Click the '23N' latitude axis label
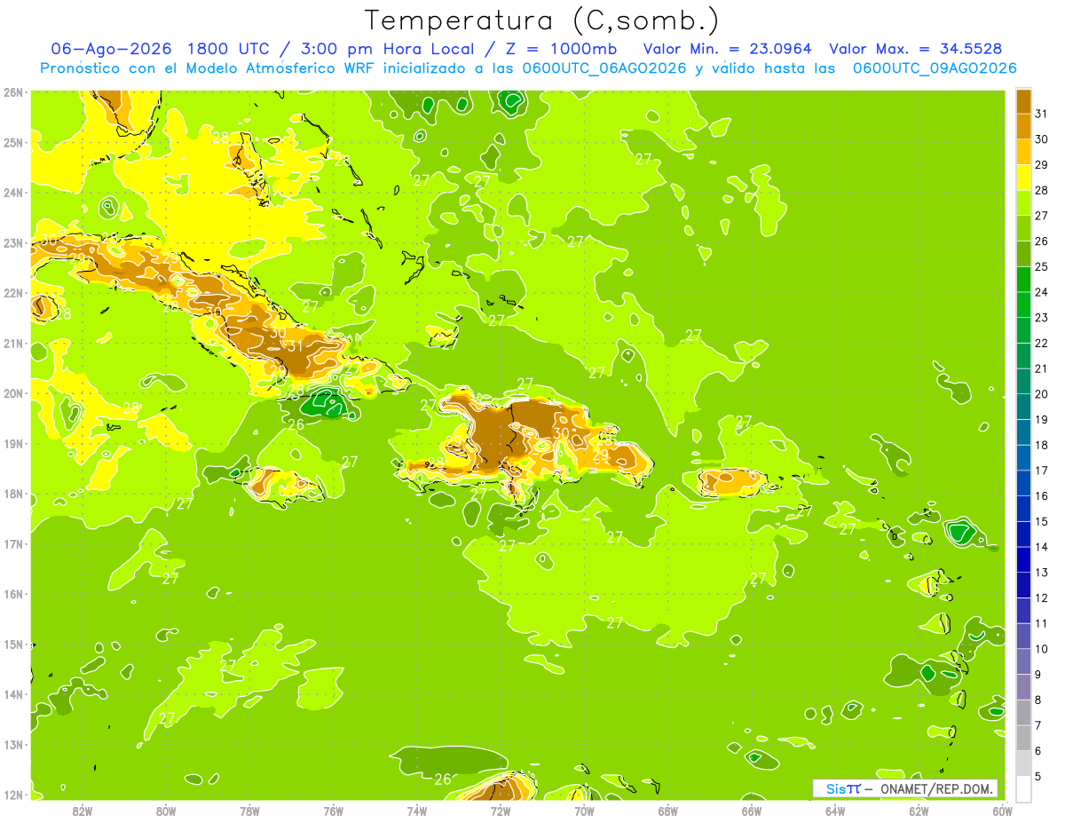Viewport: 1065px width, 823px height. (x=13, y=243)
